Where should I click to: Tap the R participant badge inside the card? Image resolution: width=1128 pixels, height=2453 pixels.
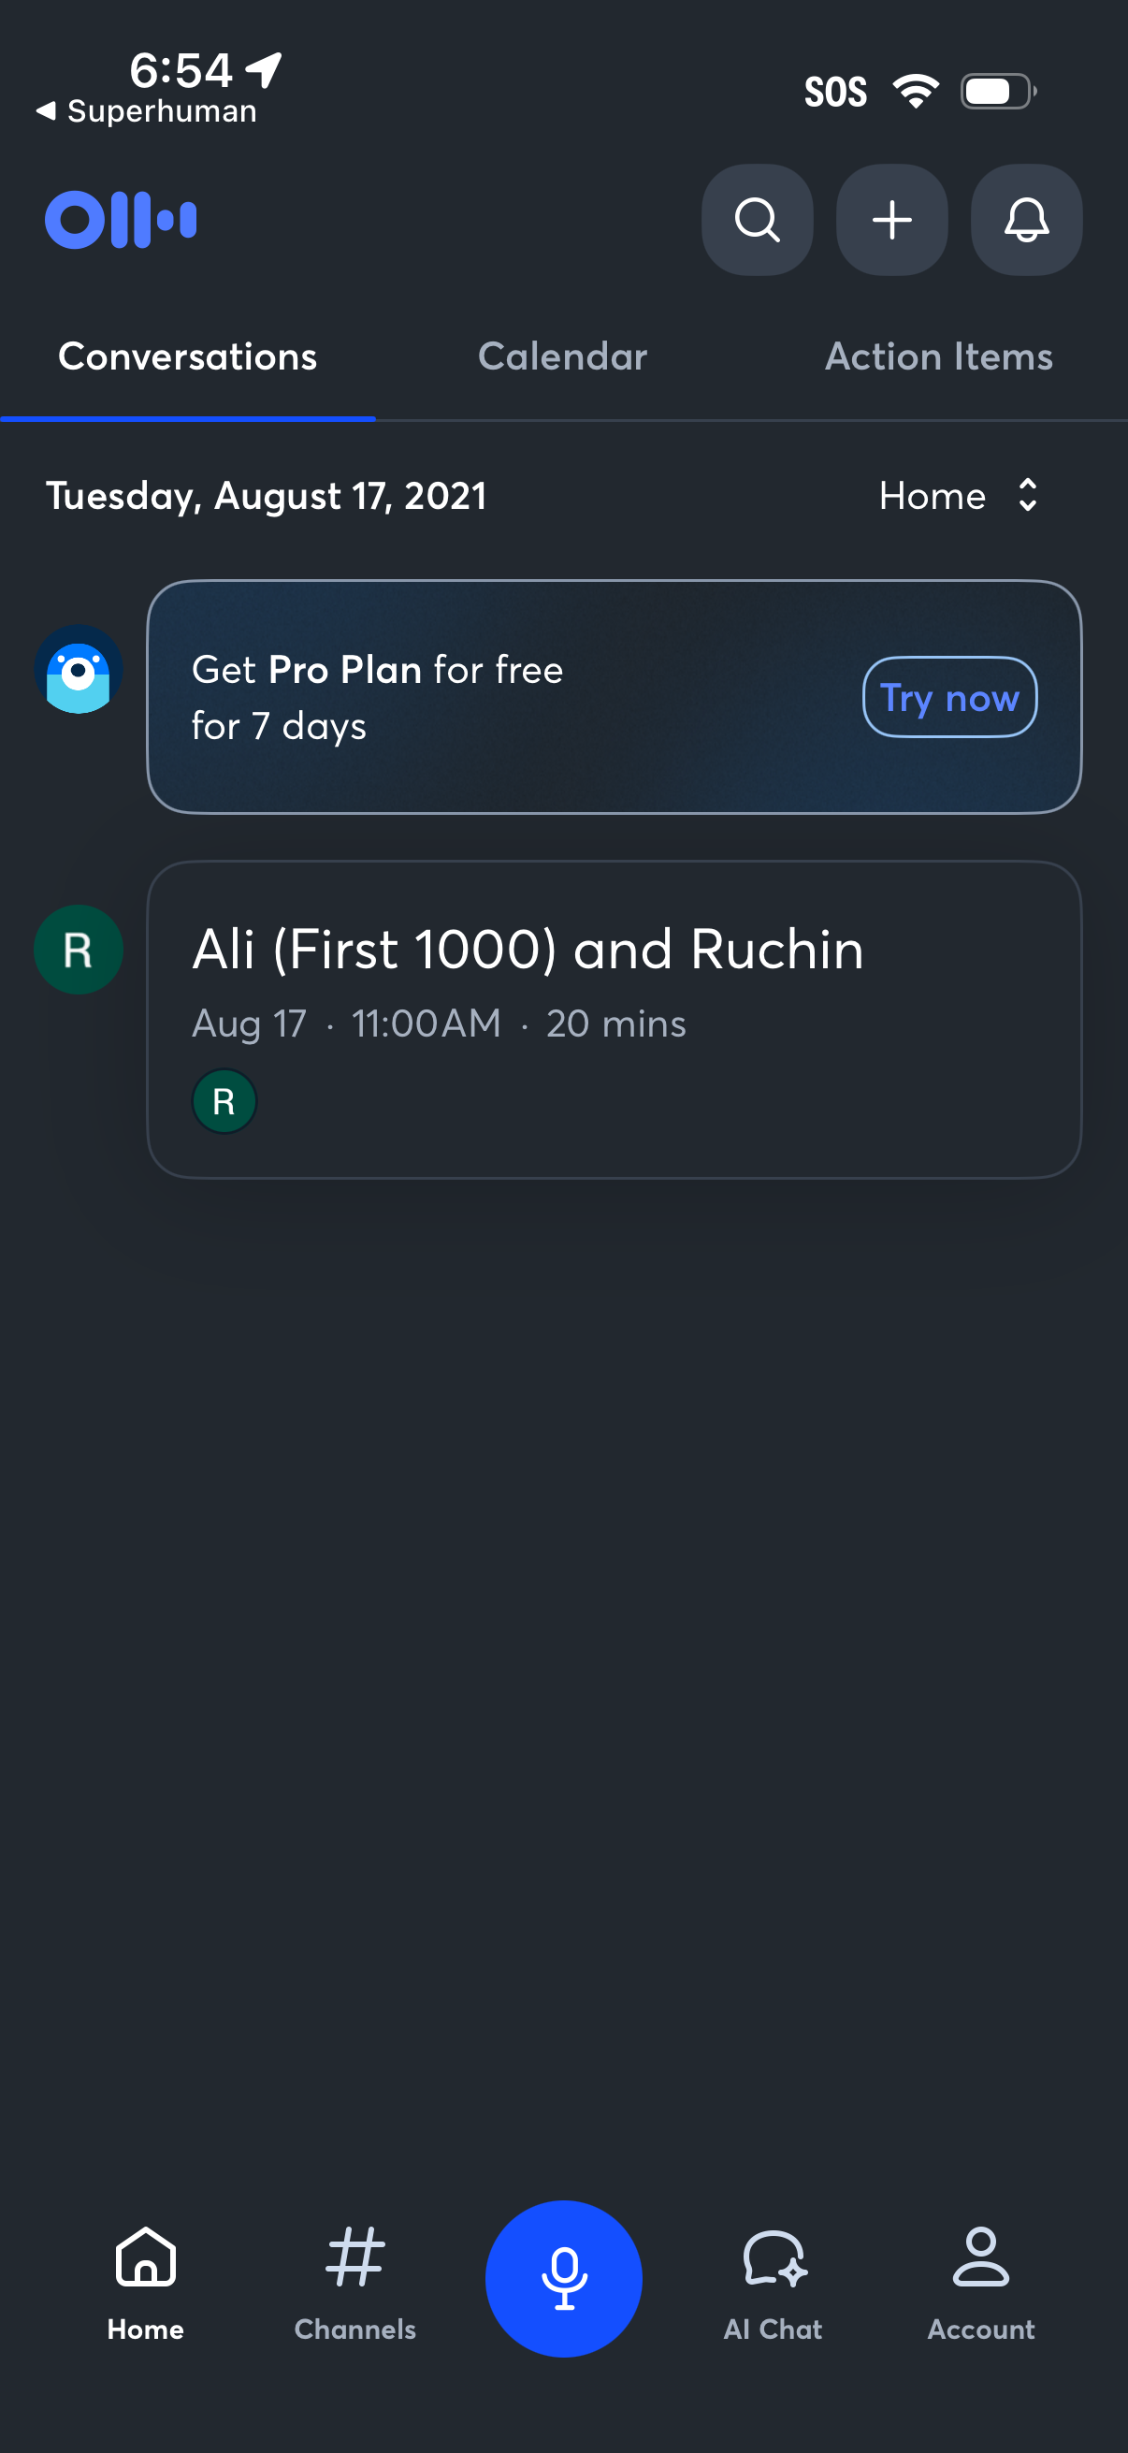point(224,1101)
